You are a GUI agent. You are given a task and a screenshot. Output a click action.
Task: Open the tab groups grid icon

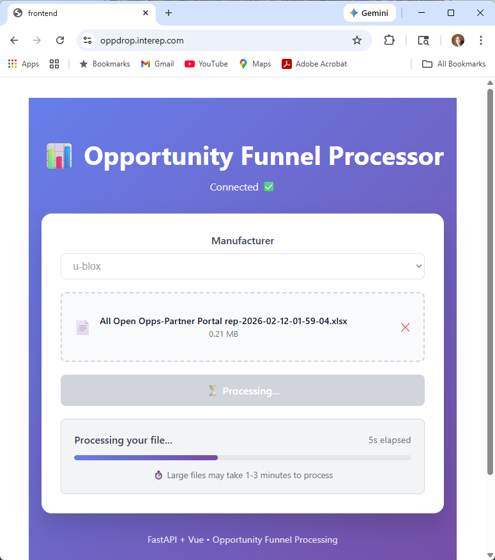pos(54,64)
